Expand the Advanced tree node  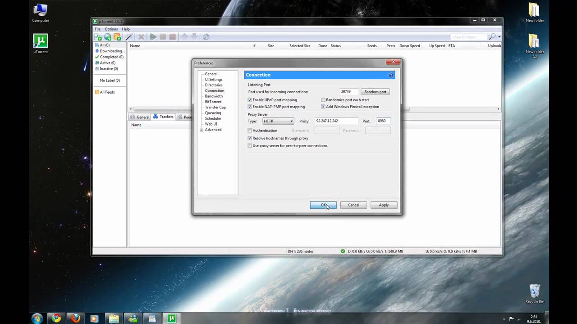pyautogui.click(x=202, y=130)
